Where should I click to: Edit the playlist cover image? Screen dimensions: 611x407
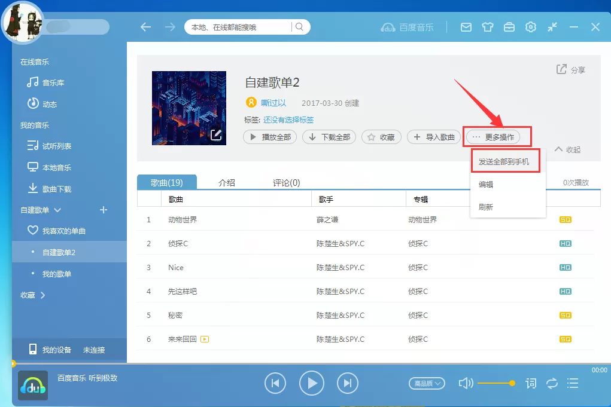point(216,134)
